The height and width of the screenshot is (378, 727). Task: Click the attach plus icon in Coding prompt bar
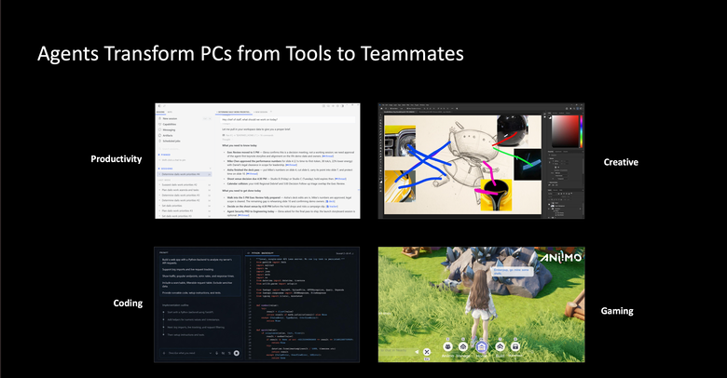(164, 353)
